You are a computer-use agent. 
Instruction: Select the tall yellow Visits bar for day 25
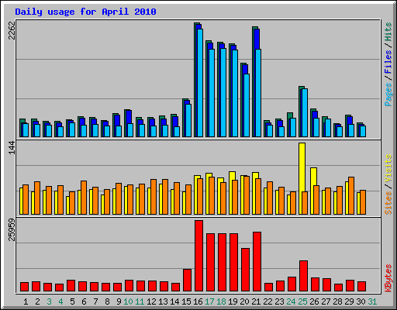(x=302, y=167)
